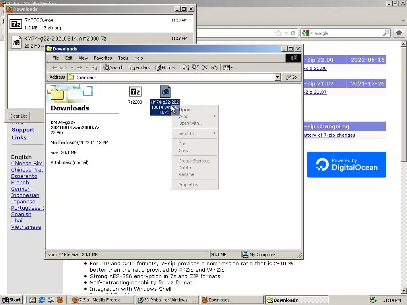Launch Internet Explorer from Quick Launch
The height and width of the screenshot is (305, 407).
(x=41, y=300)
